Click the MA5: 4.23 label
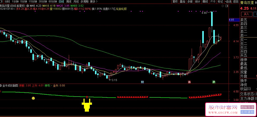 click(x=35, y=6)
